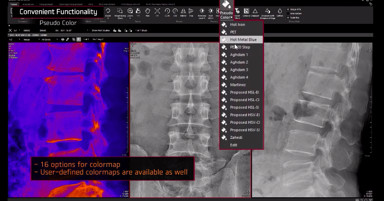Open the Image mode dropdown
Viewport: 384px width, 201px height.
pos(39,39)
